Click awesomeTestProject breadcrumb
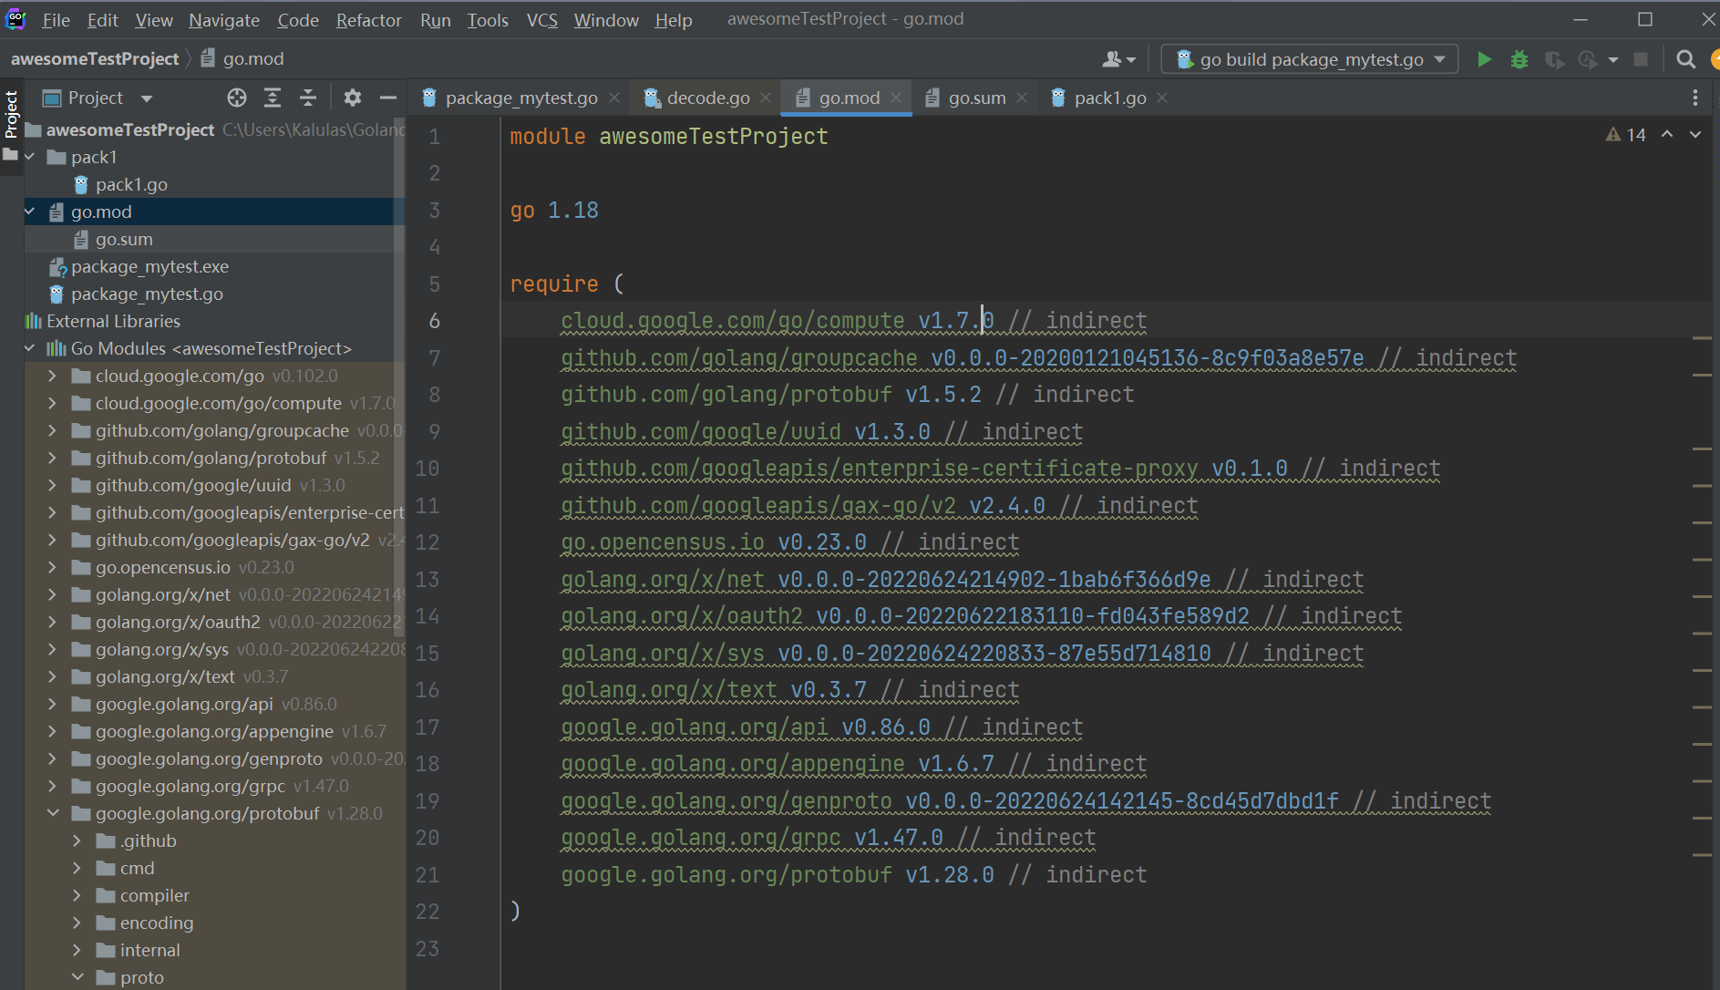Image resolution: width=1720 pixels, height=990 pixels. point(95,58)
